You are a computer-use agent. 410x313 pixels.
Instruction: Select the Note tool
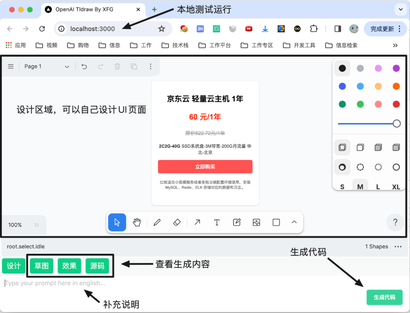pyautogui.click(x=237, y=222)
